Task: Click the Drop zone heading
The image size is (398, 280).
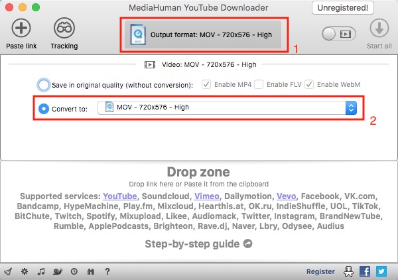Action: click(198, 172)
